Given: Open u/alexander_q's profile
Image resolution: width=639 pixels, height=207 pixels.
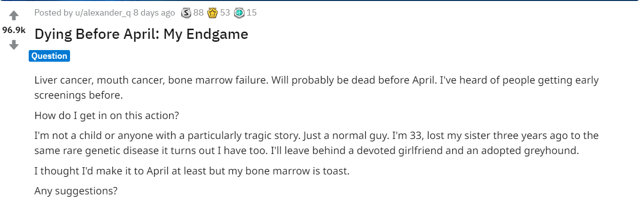Looking at the screenshot, I should (103, 13).
